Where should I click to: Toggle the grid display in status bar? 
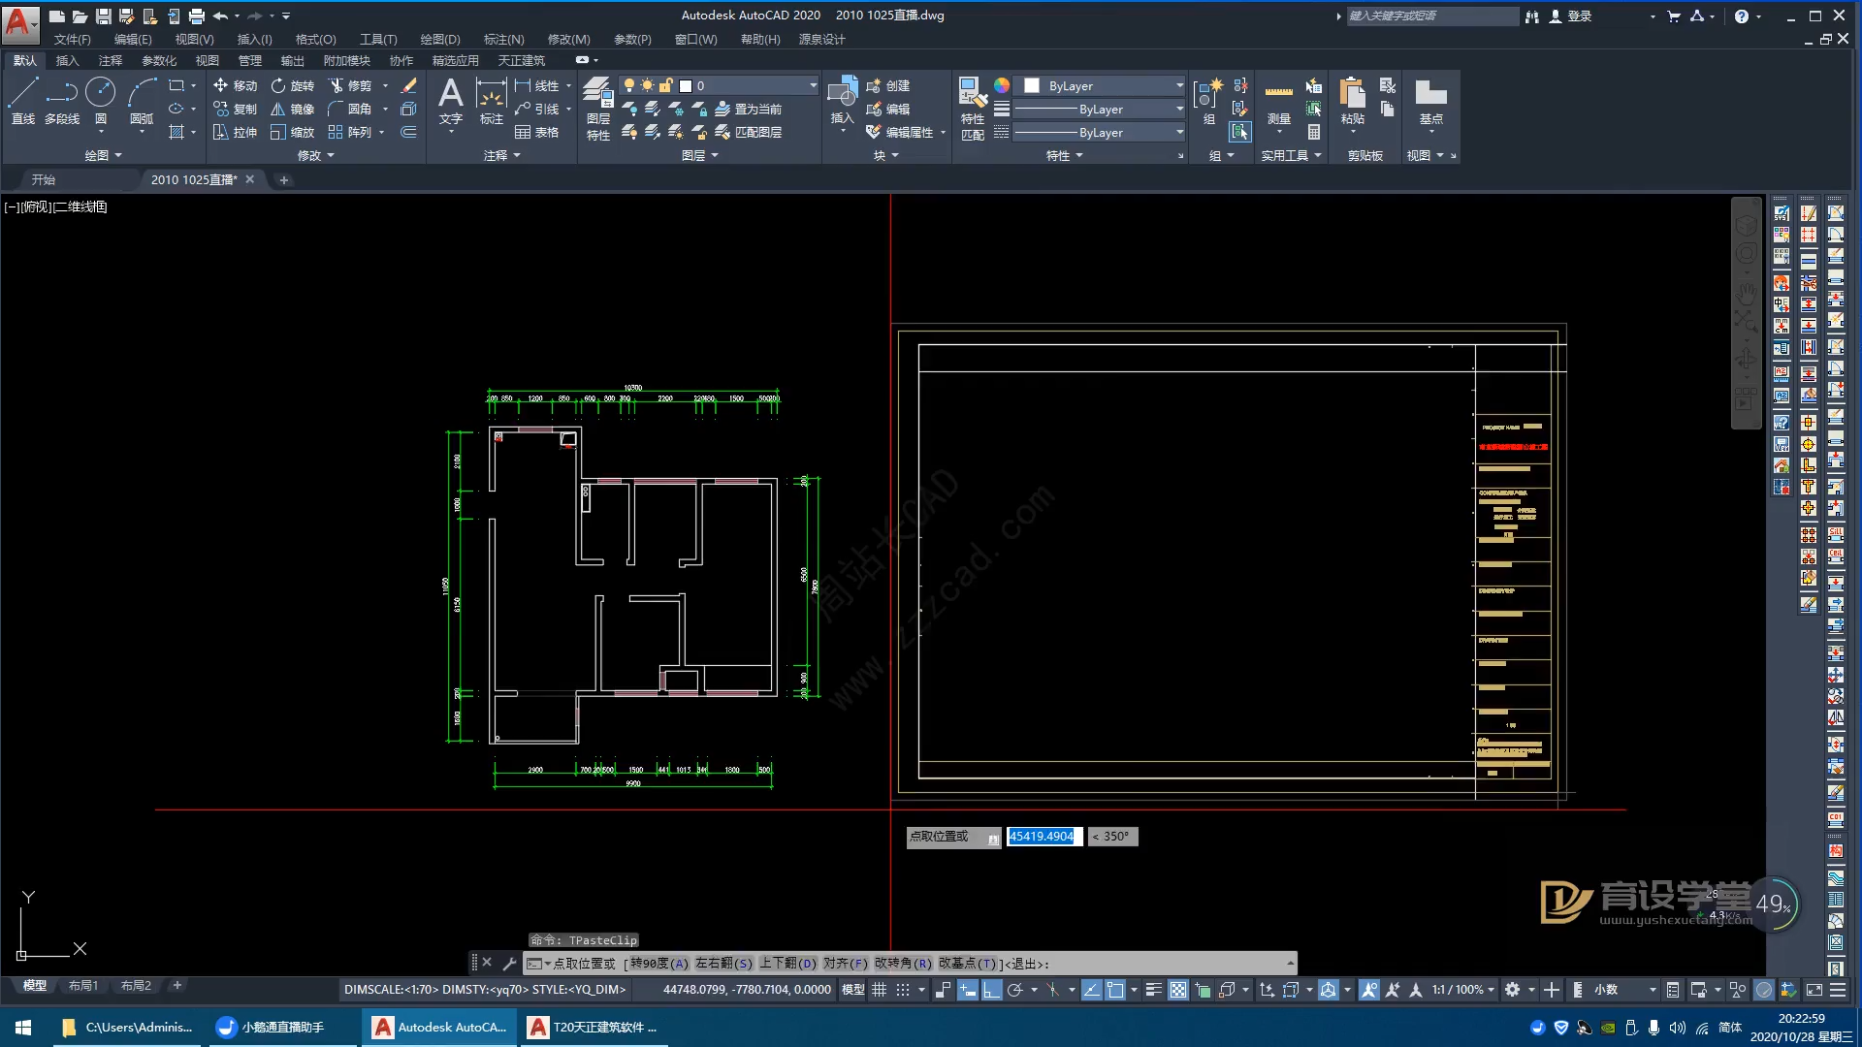pyautogui.click(x=880, y=990)
